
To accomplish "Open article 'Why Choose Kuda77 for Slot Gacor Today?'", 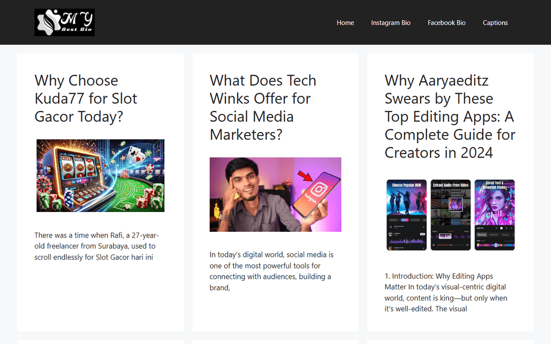I will [86, 99].
